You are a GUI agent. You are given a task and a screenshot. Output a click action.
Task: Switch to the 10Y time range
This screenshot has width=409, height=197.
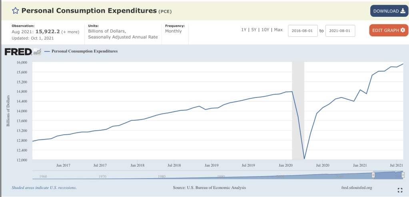pyautogui.click(x=265, y=30)
